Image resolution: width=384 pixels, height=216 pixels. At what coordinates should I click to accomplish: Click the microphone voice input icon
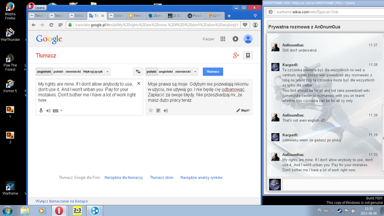point(41,110)
